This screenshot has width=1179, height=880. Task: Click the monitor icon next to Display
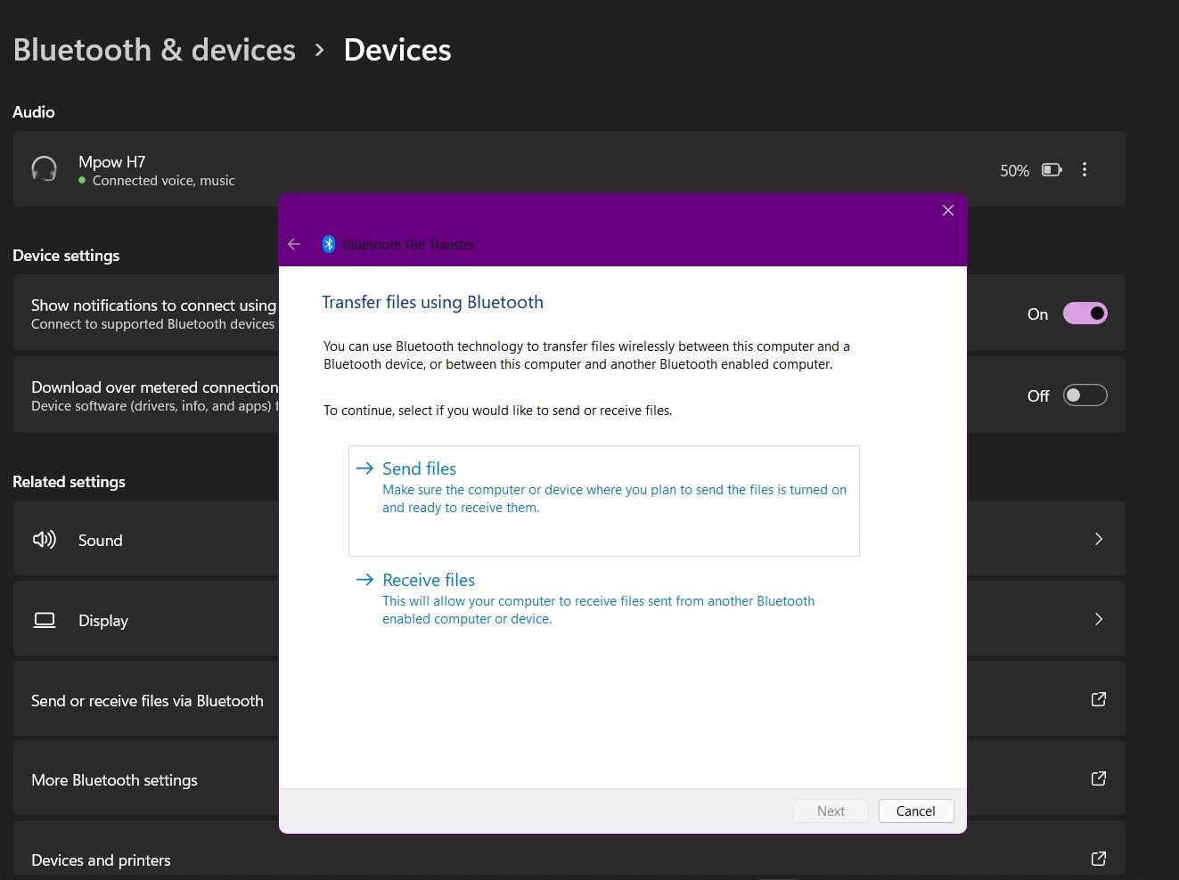point(44,620)
